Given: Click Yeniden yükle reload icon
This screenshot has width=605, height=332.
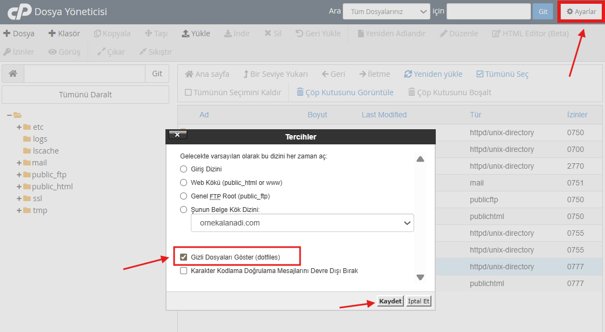Looking at the screenshot, I should click(408, 74).
